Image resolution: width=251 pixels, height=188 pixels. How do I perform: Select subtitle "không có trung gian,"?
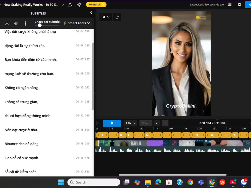pyautogui.click(x=21, y=102)
